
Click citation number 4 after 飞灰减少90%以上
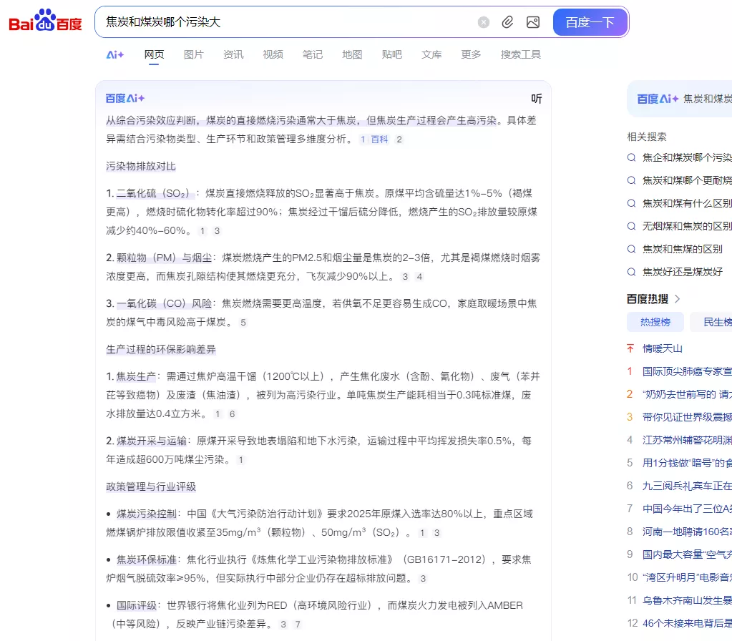(419, 277)
